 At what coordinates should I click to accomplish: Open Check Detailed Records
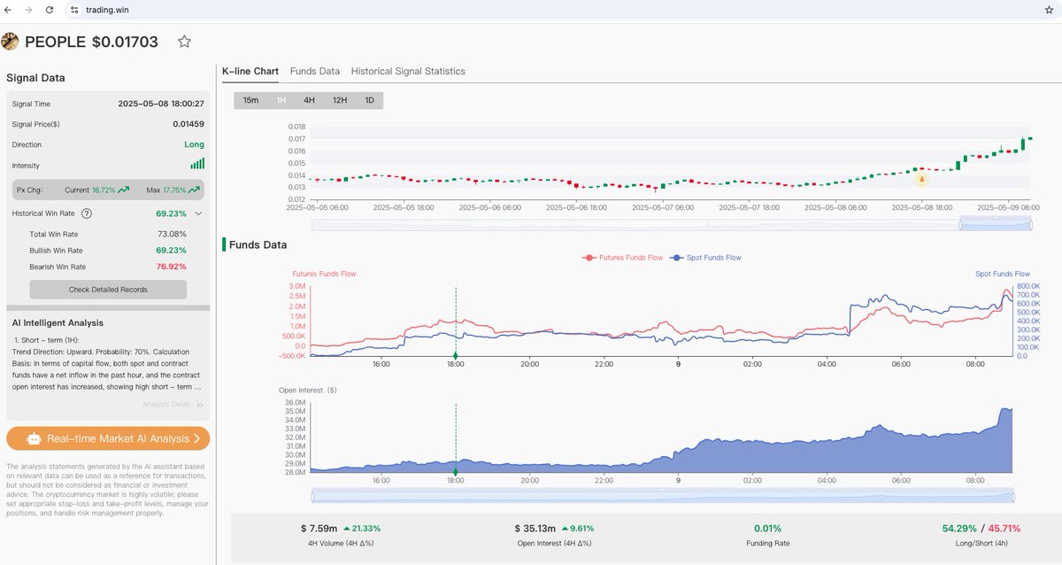coord(108,290)
